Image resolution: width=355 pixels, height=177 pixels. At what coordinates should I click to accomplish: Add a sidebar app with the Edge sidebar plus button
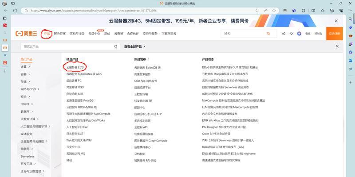pos(351,82)
